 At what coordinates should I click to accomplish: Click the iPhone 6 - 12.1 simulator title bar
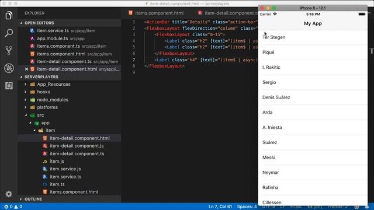[x=313, y=8]
